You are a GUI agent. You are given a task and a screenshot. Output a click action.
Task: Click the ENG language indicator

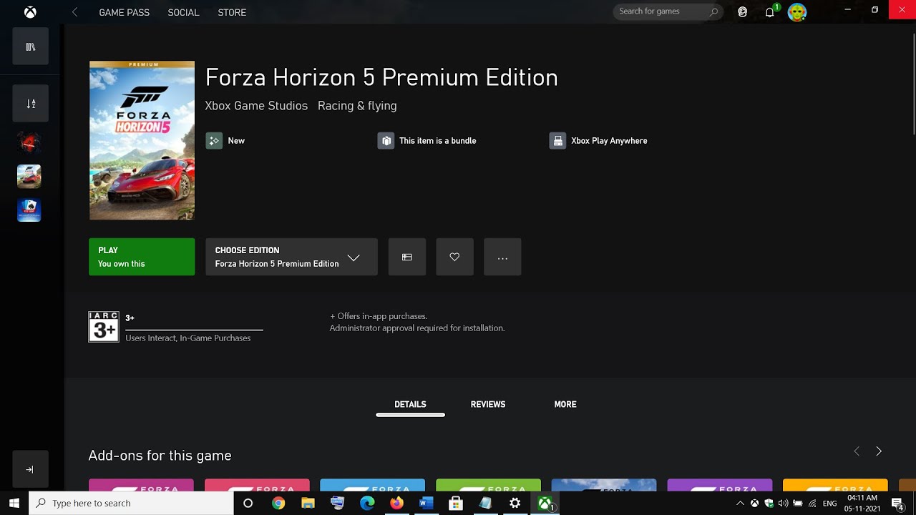pyautogui.click(x=830, y=504)
